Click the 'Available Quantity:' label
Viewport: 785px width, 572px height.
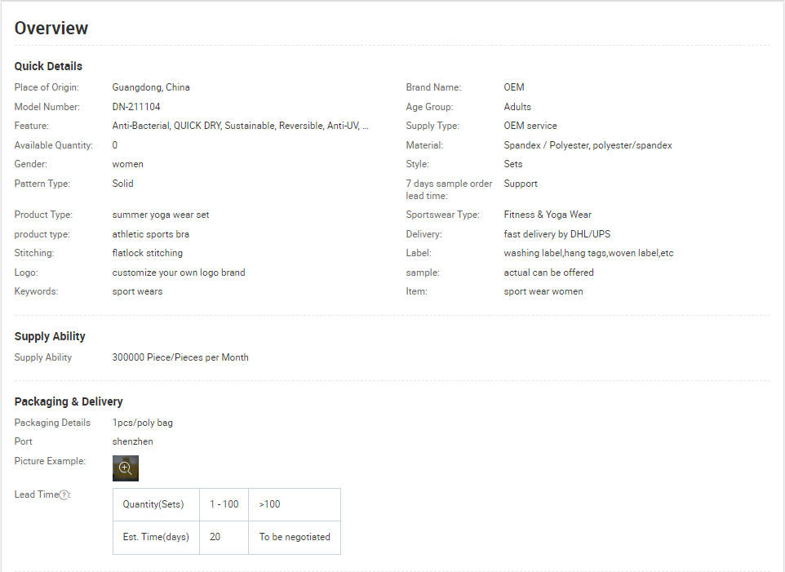pyautogui.click(x=54, y=145)
